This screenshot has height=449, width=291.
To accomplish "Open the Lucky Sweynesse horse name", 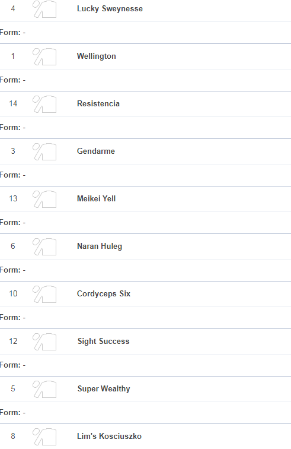I will point(110,9).
